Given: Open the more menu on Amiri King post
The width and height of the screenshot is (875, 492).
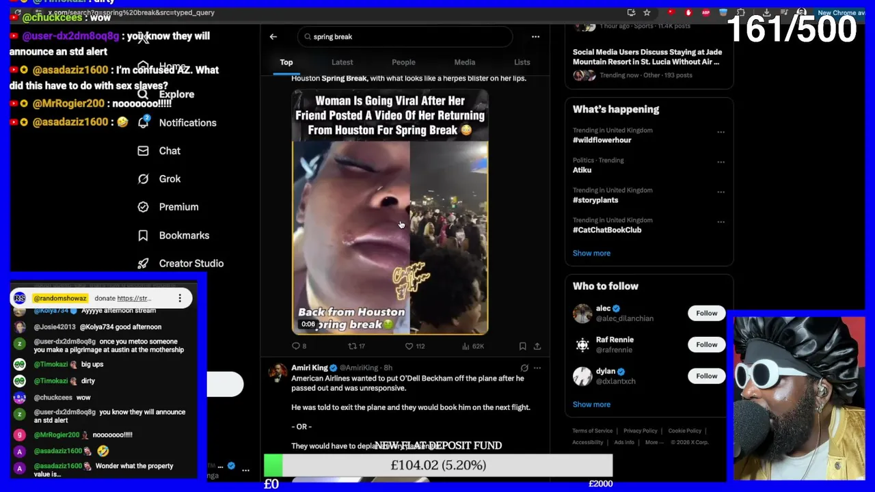Looking at the screenshot, I should [537, 368].
